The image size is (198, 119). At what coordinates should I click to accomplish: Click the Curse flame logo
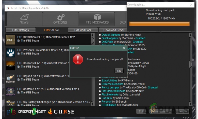tap(50, 111)
